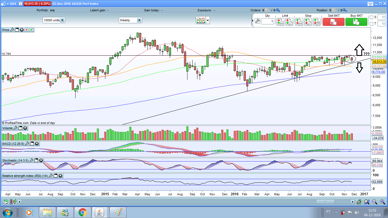Maximize the Volume panel
The image size is (388, 218).
point(20,128)
